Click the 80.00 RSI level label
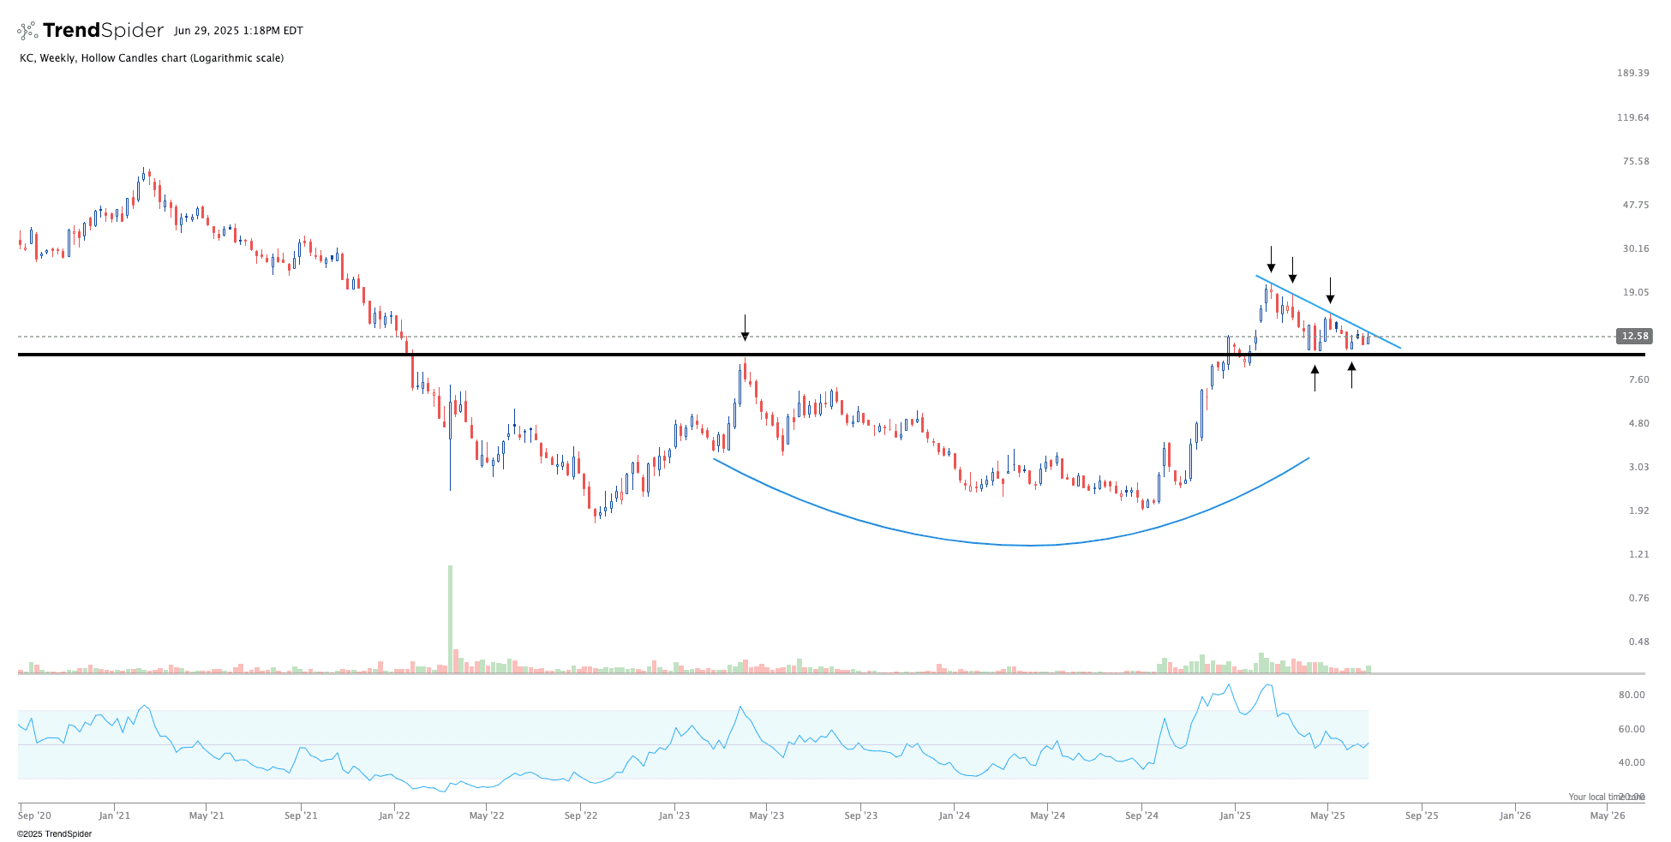Screen dimensions: 1671x842 [1631, 695]
